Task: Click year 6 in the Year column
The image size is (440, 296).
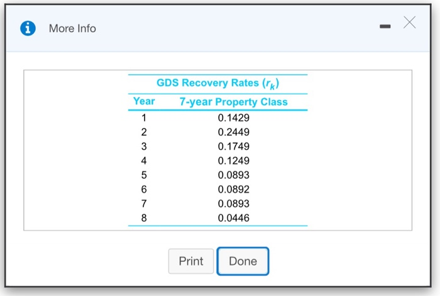Action: click(x=144, y=189)
